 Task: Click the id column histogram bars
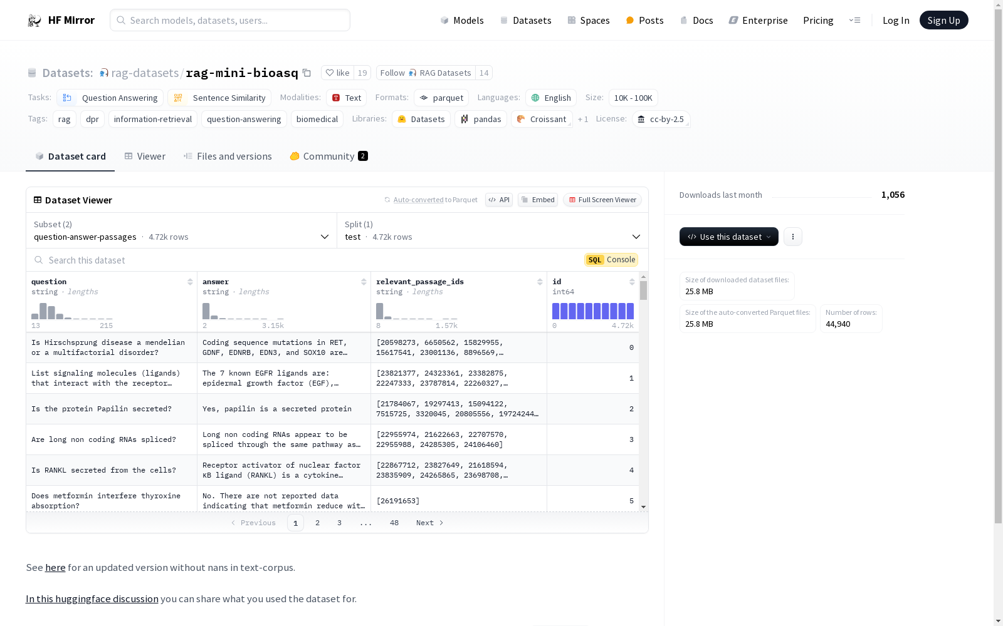pyautogui.click(x=593, y=311)
